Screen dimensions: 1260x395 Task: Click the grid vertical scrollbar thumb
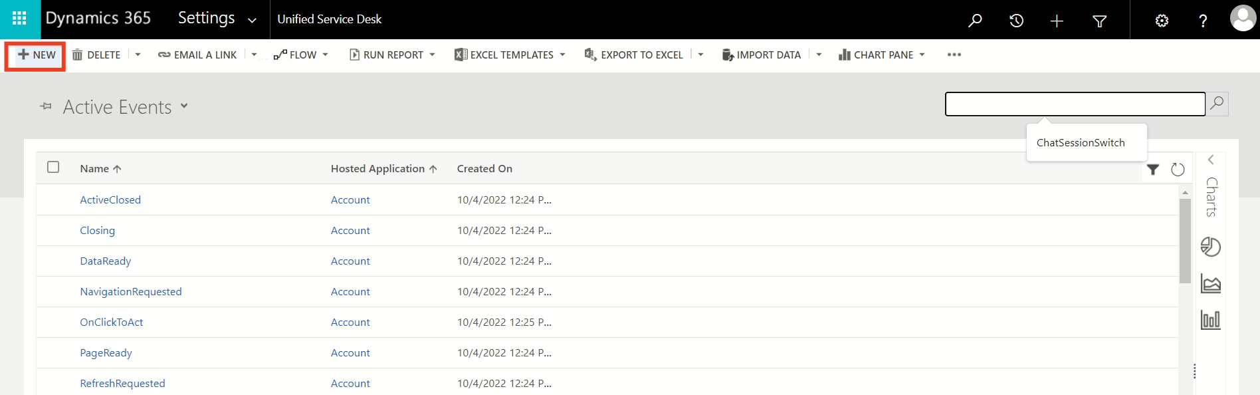click(x=1185, y=241)
